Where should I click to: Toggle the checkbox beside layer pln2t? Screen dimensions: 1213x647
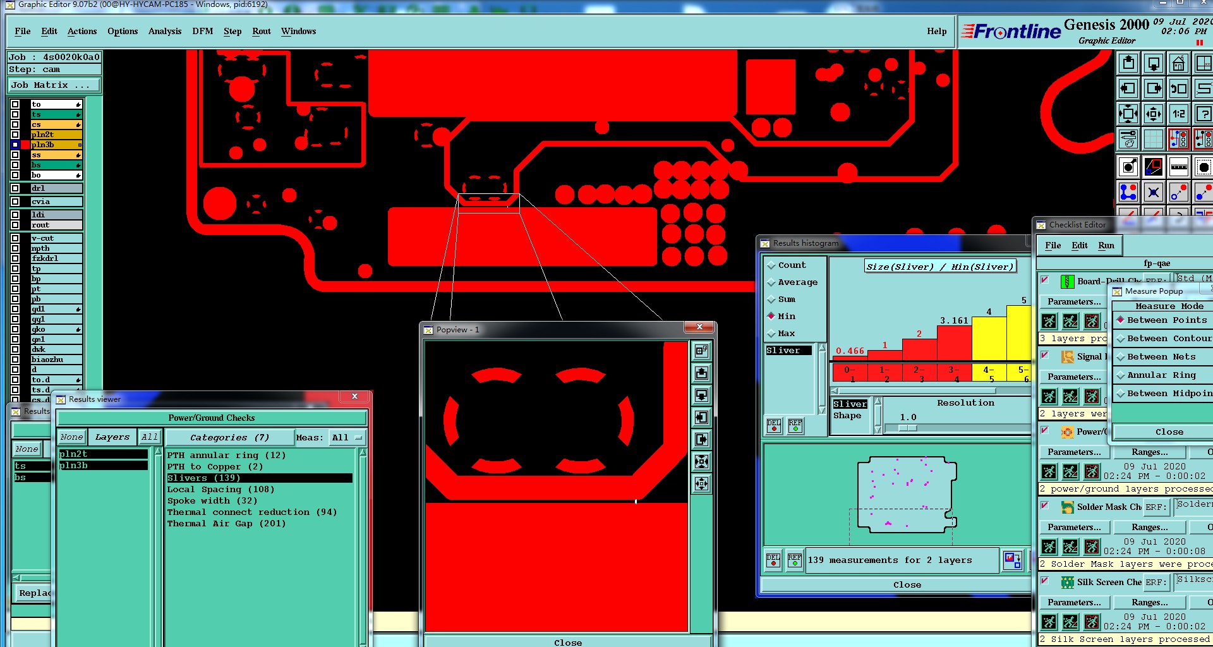click(15, 135)
